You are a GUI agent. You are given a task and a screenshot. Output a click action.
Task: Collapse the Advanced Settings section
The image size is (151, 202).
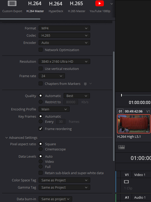[x=6, y=138]
